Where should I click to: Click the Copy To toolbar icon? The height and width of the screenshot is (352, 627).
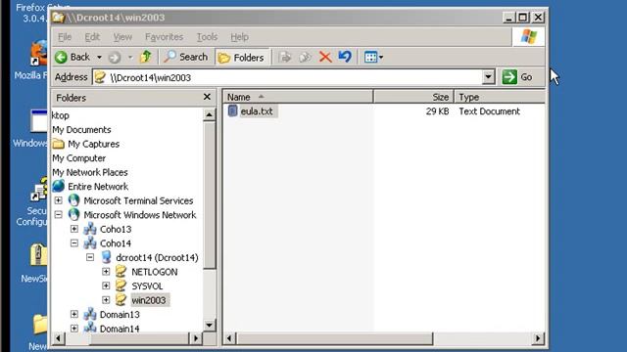point(305,57)
